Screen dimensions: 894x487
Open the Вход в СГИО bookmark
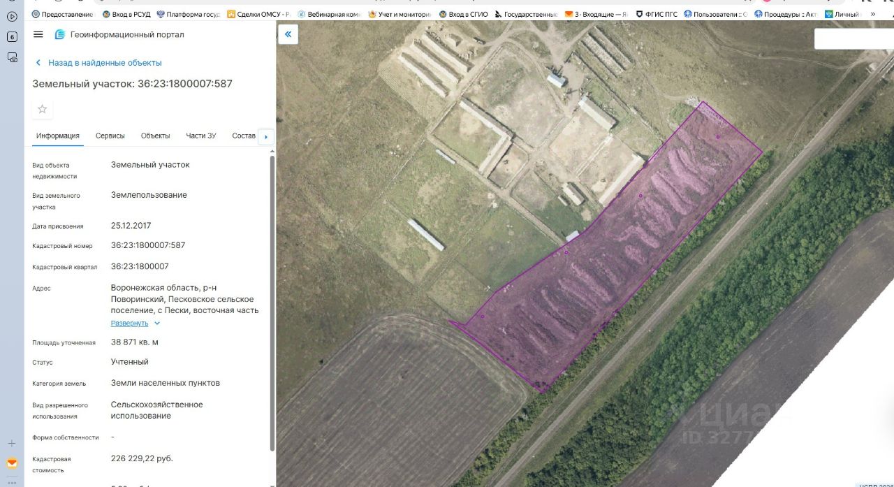pyautogui.click(x=463, y=14)
